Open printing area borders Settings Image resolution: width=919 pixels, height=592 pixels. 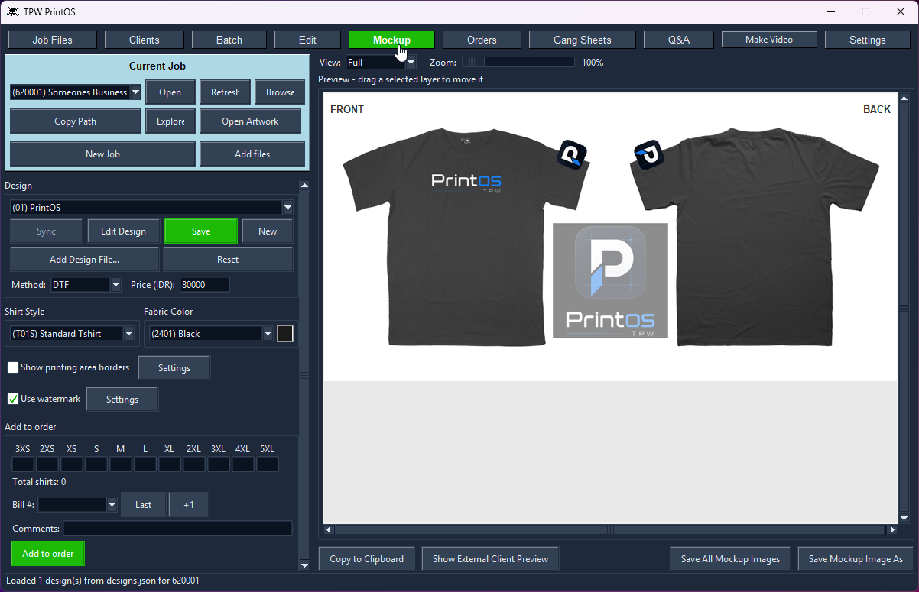click(174, 367)
